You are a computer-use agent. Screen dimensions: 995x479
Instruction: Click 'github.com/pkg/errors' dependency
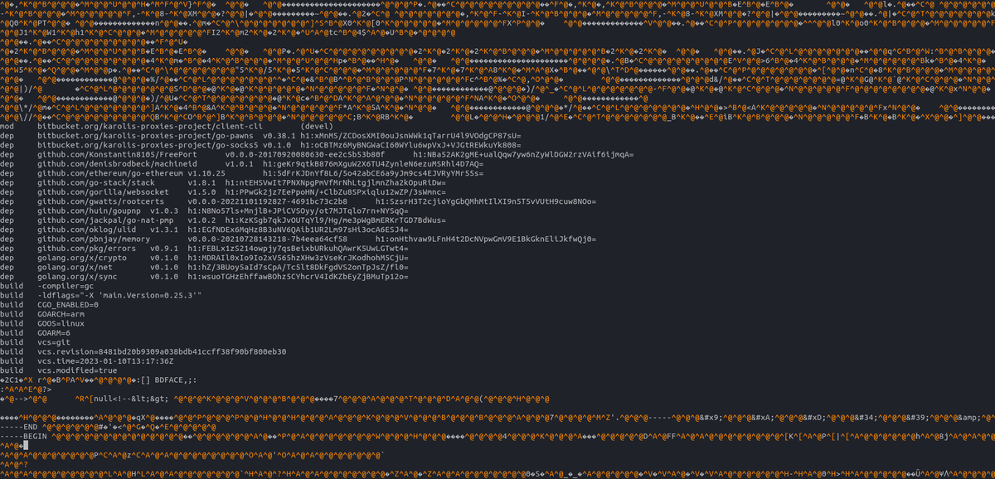(89, 247)
